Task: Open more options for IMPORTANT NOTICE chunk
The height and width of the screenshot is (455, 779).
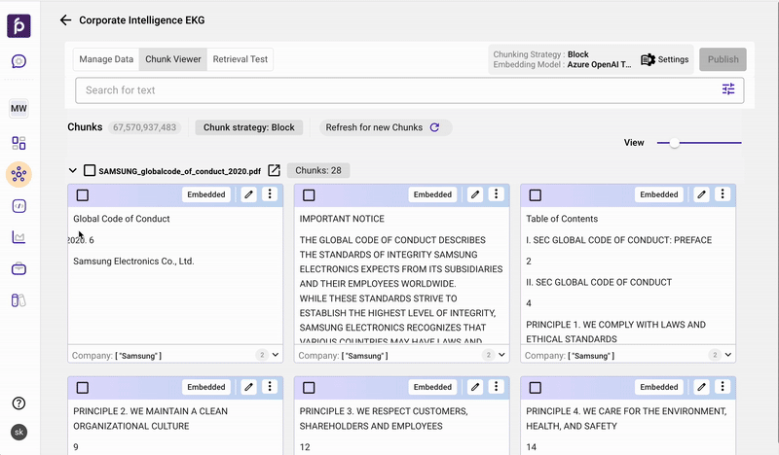Action: (x=497, y=194)
